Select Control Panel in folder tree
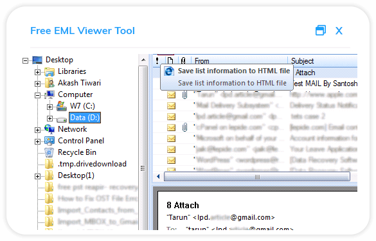The image size is (376, 241). (x=81, y=141)
